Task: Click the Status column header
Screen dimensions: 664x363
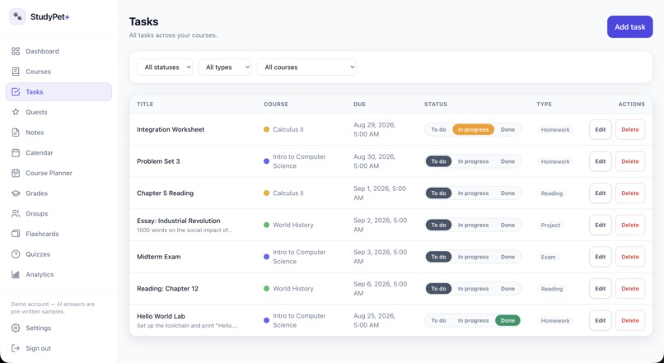Action: 436,104
